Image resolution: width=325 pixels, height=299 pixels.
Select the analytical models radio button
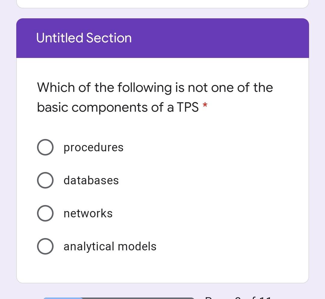pos(45,246)
